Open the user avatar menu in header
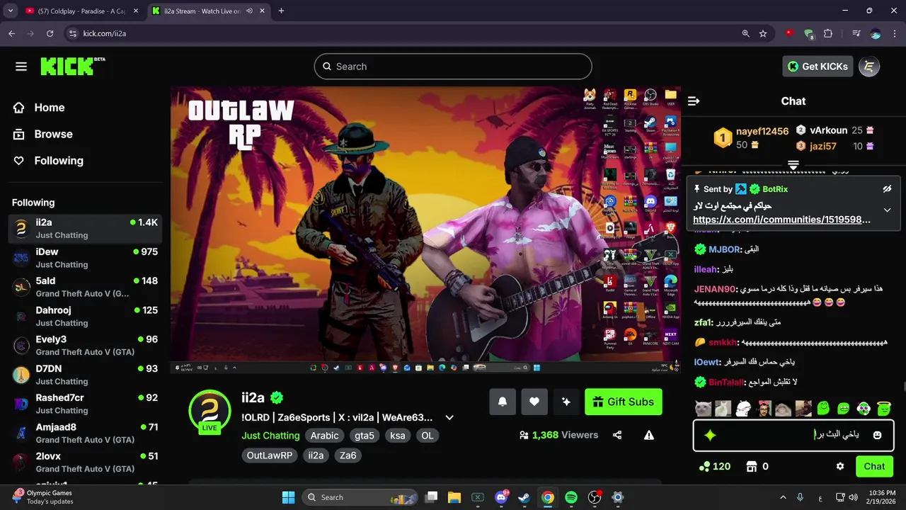The height and width of the screenshot is (510, 906). 869,67
